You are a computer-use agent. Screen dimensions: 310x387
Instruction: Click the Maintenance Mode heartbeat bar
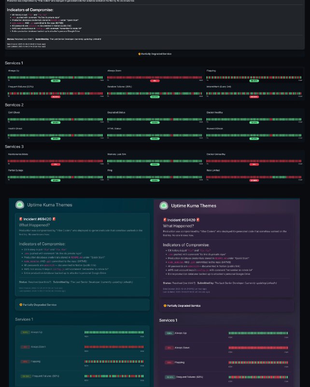pyautogui.click(x=56, y=161)
